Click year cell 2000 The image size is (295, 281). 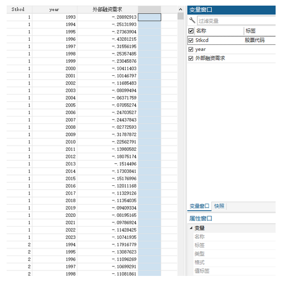[70, 69]
